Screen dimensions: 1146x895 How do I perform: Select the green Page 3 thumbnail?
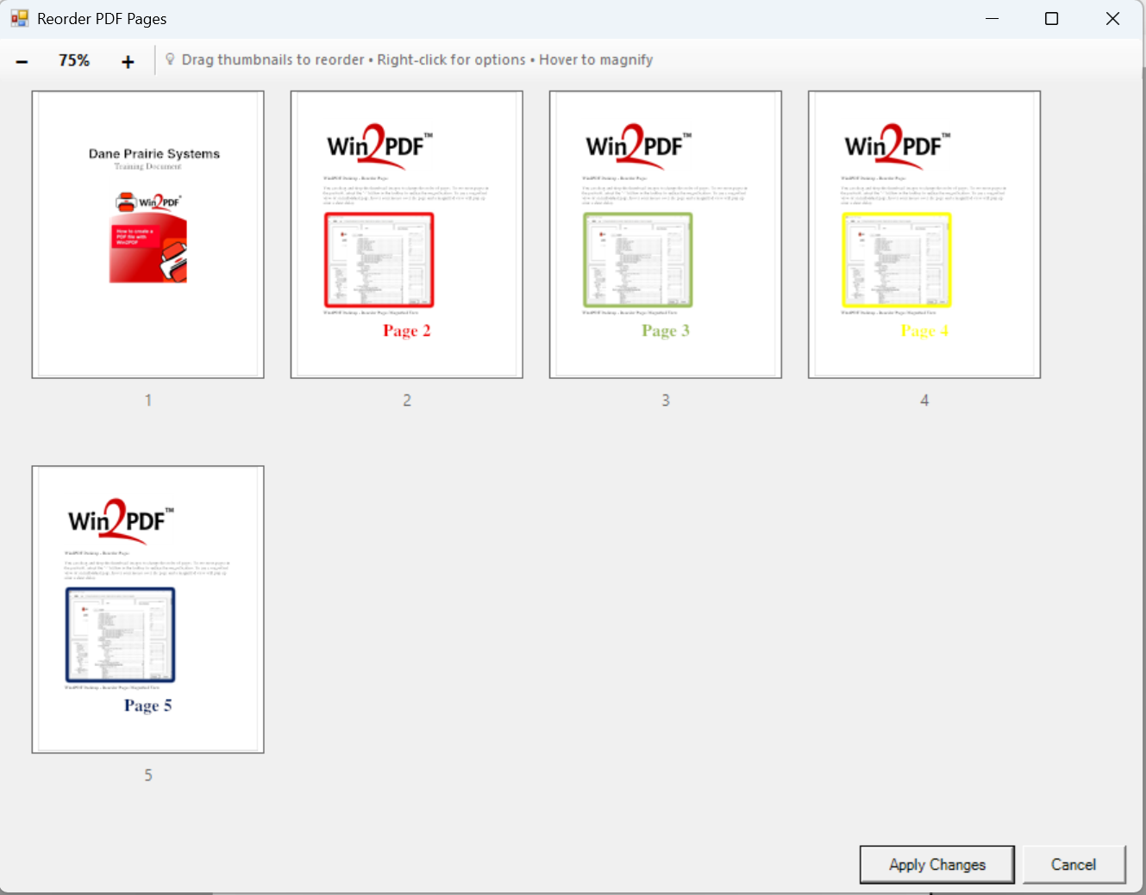666,234
